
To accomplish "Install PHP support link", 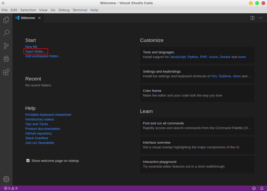I will point(204,57).
